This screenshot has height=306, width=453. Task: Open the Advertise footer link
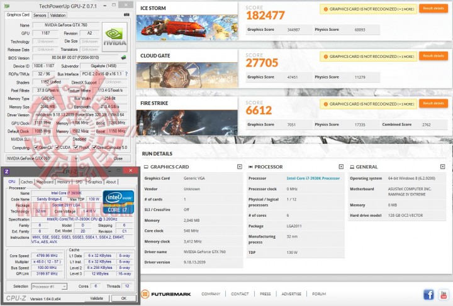coord(291,294)
